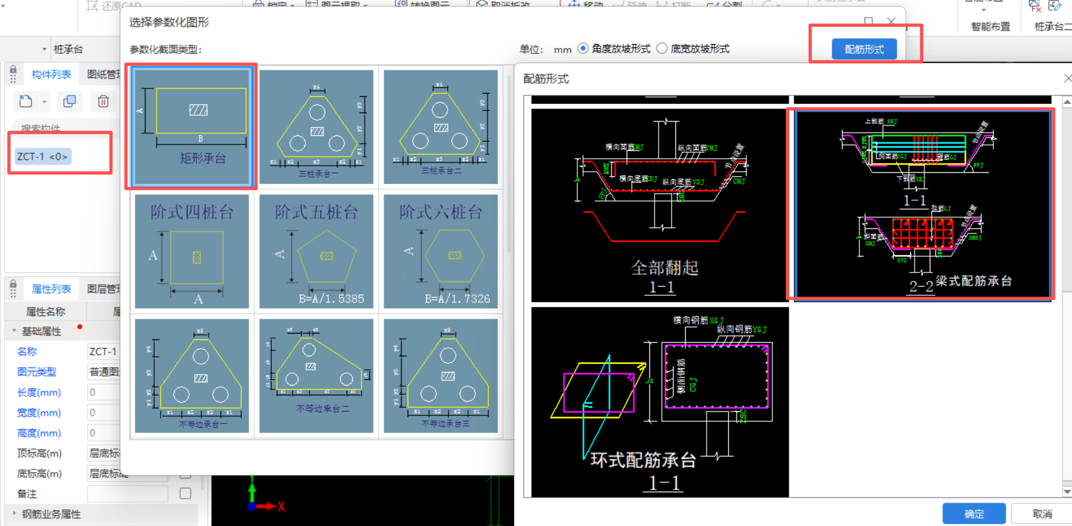Select the 底宽放坡形式 radio button
1072x526 pixels.
pos(662,49)
